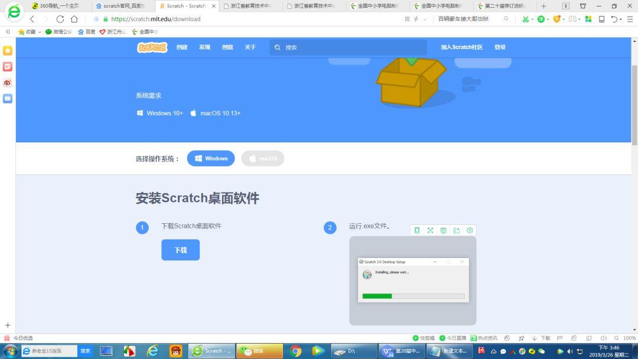Image resolution: width=638 pixels, height=359 pixels.
Task: Click 热点资讯 in status bar
Action: click(x=484, y=338)
